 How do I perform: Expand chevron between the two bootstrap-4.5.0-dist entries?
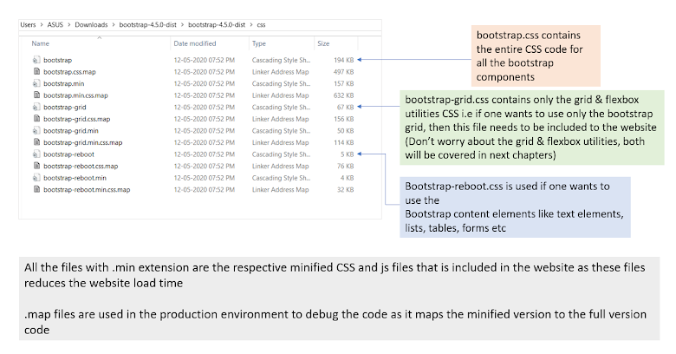(x=182, y=24)
